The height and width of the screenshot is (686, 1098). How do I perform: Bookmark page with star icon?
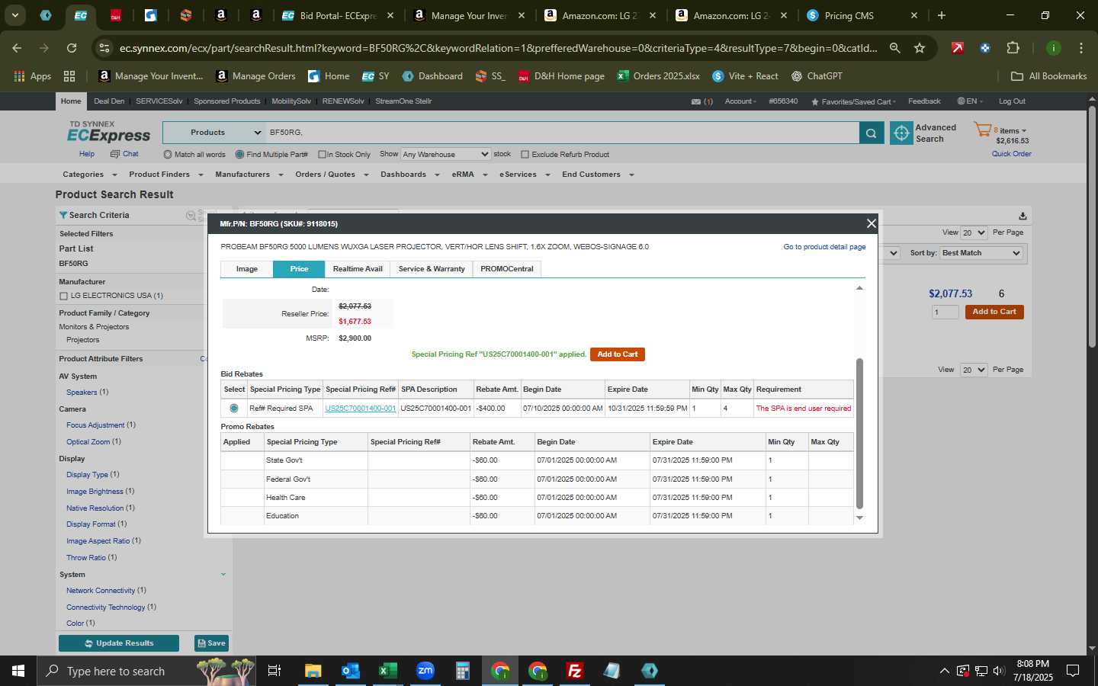pos(920,48)
